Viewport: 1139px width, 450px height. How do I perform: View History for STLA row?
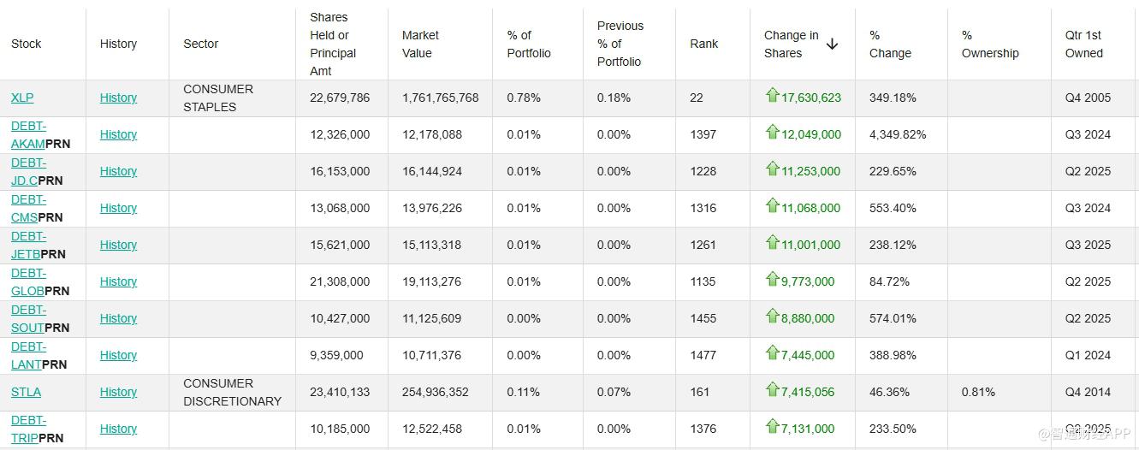[118, 393]
